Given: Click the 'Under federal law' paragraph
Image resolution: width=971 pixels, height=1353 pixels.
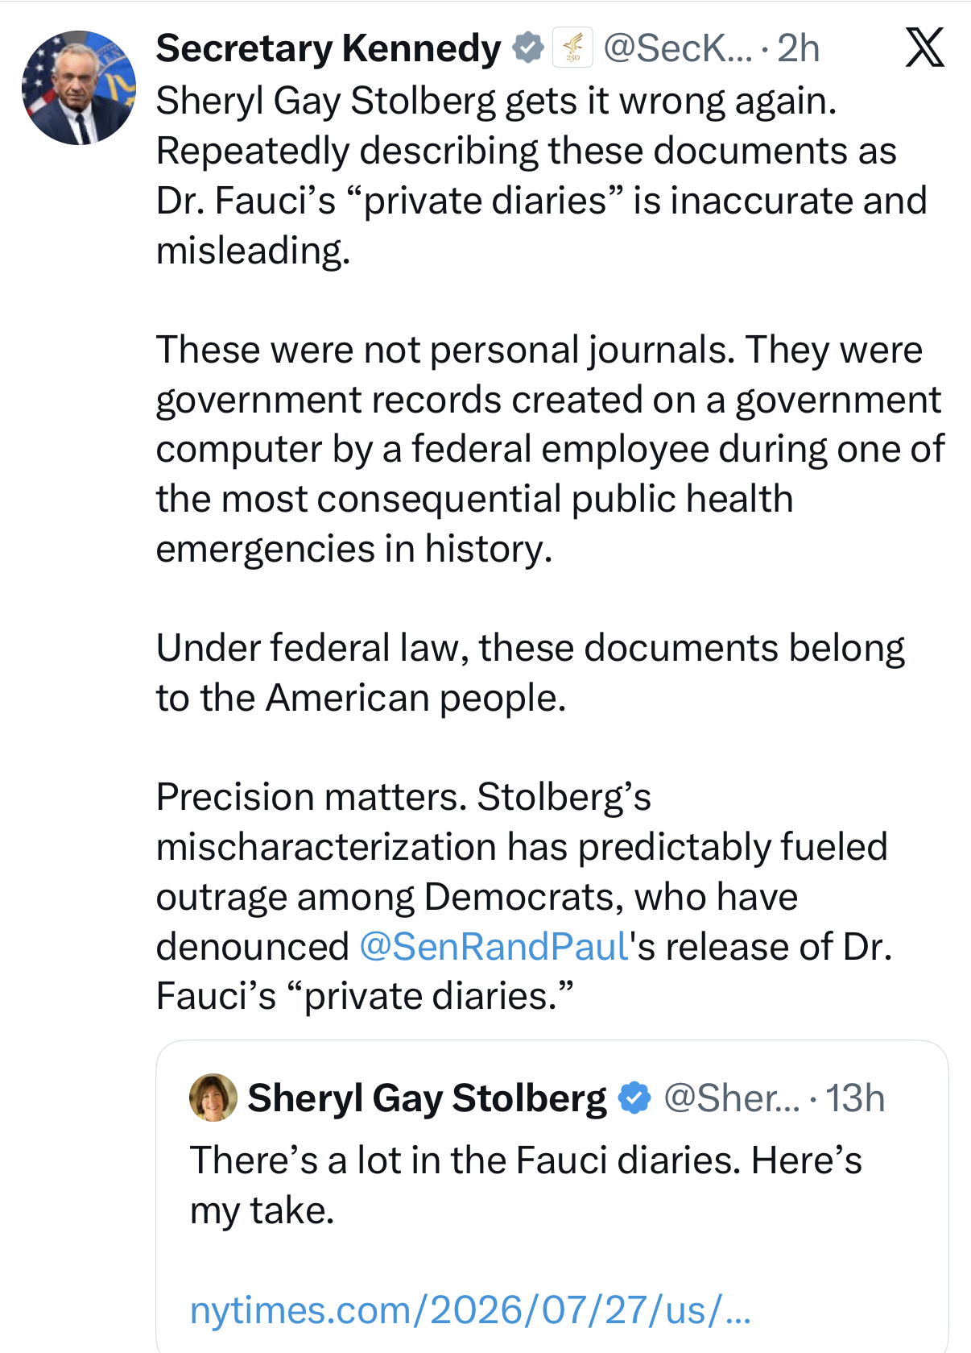Looking at the screenshot, I should click(531, 673).
